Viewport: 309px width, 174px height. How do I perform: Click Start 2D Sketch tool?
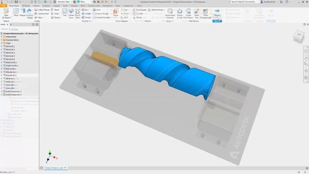(6, 14)
